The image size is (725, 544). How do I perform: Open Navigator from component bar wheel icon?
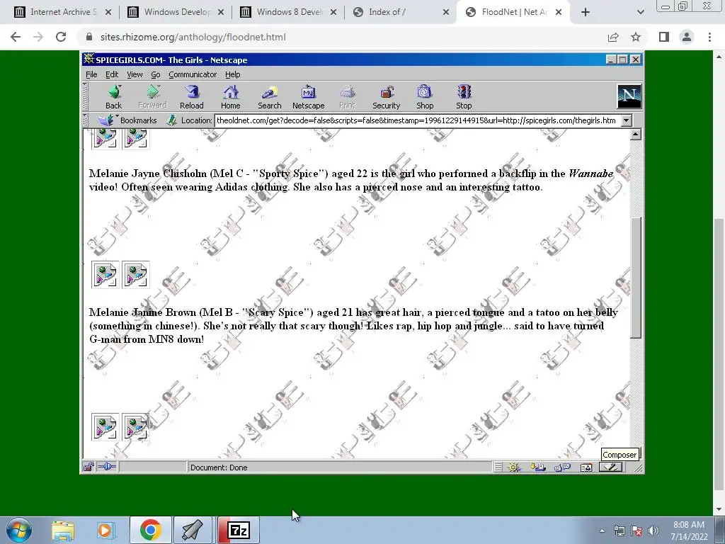[513, 467]
